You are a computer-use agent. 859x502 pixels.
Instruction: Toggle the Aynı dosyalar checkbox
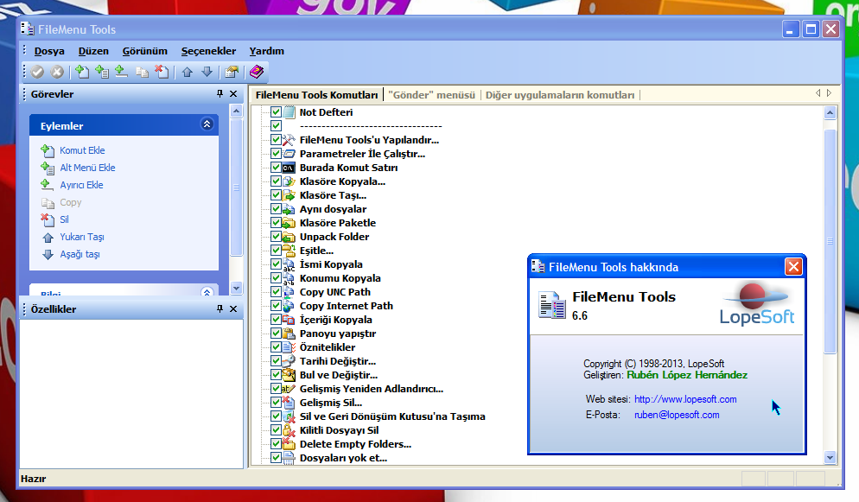click(277, 209)
